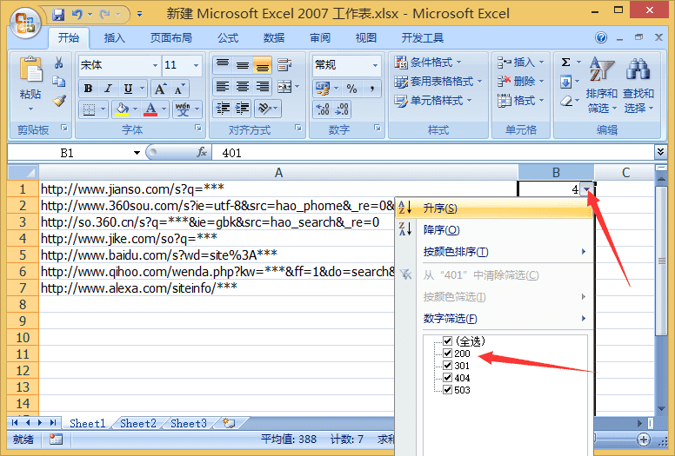Click the filter dropdown arrow in cell B1
675x456 pixels.
pyautogui.click(x=589, y=189)
